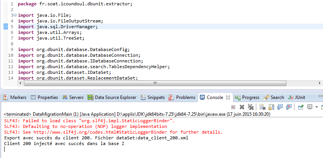Pin the console view
This screenshot has width=323, height=158.
click(x=300, y=107)
